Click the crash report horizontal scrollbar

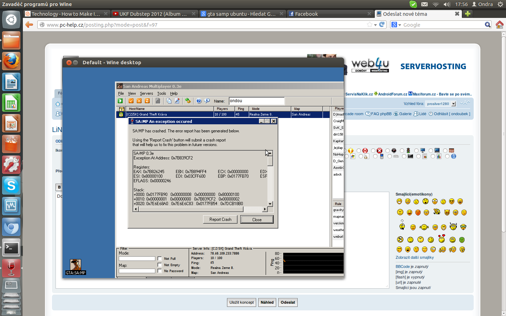[200, 209]
